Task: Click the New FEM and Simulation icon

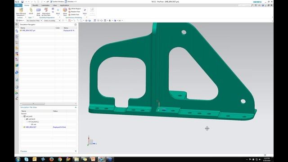Action: (x=21, y=10)
